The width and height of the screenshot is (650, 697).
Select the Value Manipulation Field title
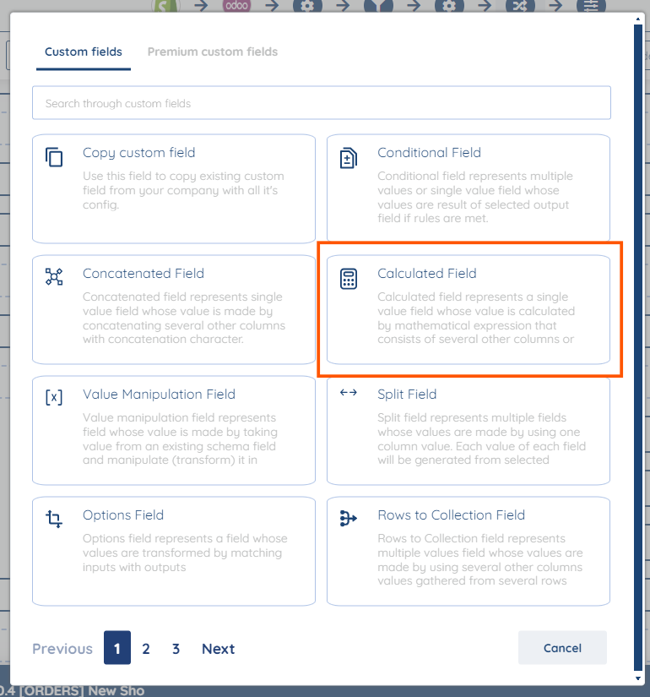(x=159, y=395)
